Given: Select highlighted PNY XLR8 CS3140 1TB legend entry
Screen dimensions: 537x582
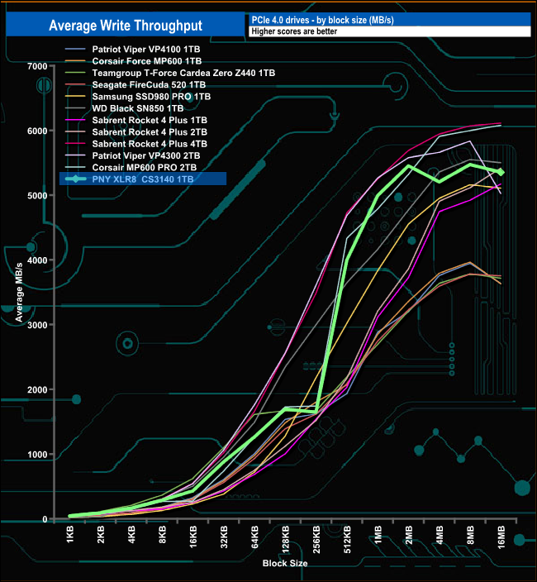Looking at the screenshot, I should click(x=143, y=179).
